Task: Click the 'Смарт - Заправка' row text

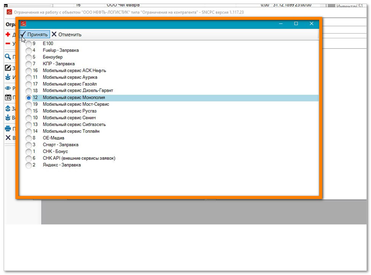Action: (x=61, y=145)
